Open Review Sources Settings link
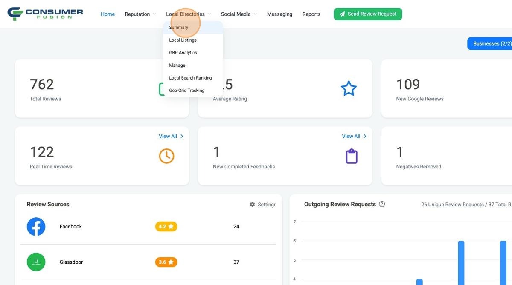Screen dimensions: 512x285 coord(263,205)
